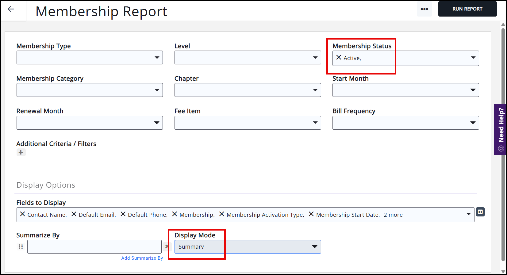Click the vertical scrollbar down arrow
507x275 pixels.
tap(503, 271)
